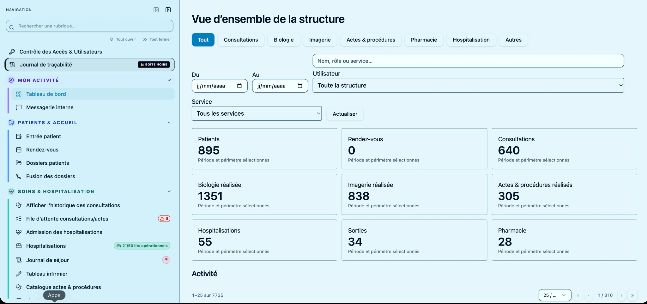Focus the Nom, rôle ou service field
Screen dimensions: 647x304
[x=468, y=61]
